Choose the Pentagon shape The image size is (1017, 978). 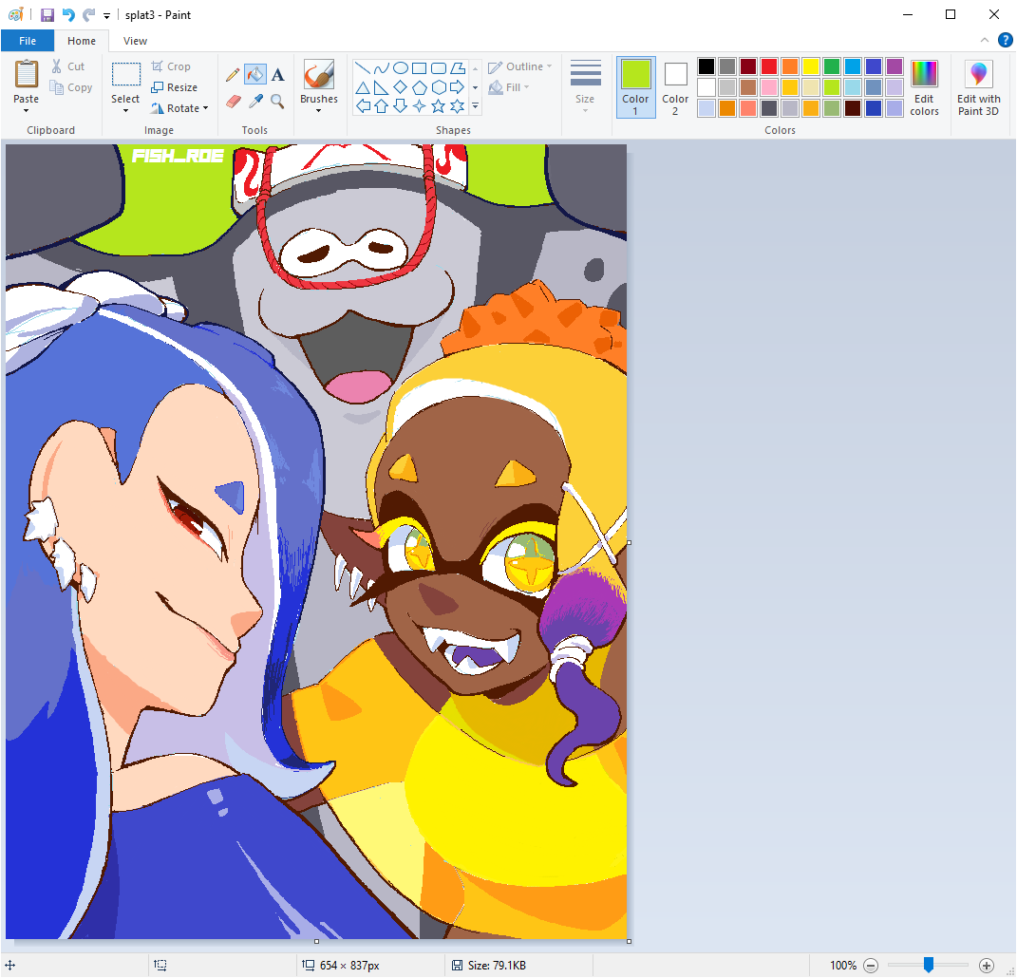point(420,87)
